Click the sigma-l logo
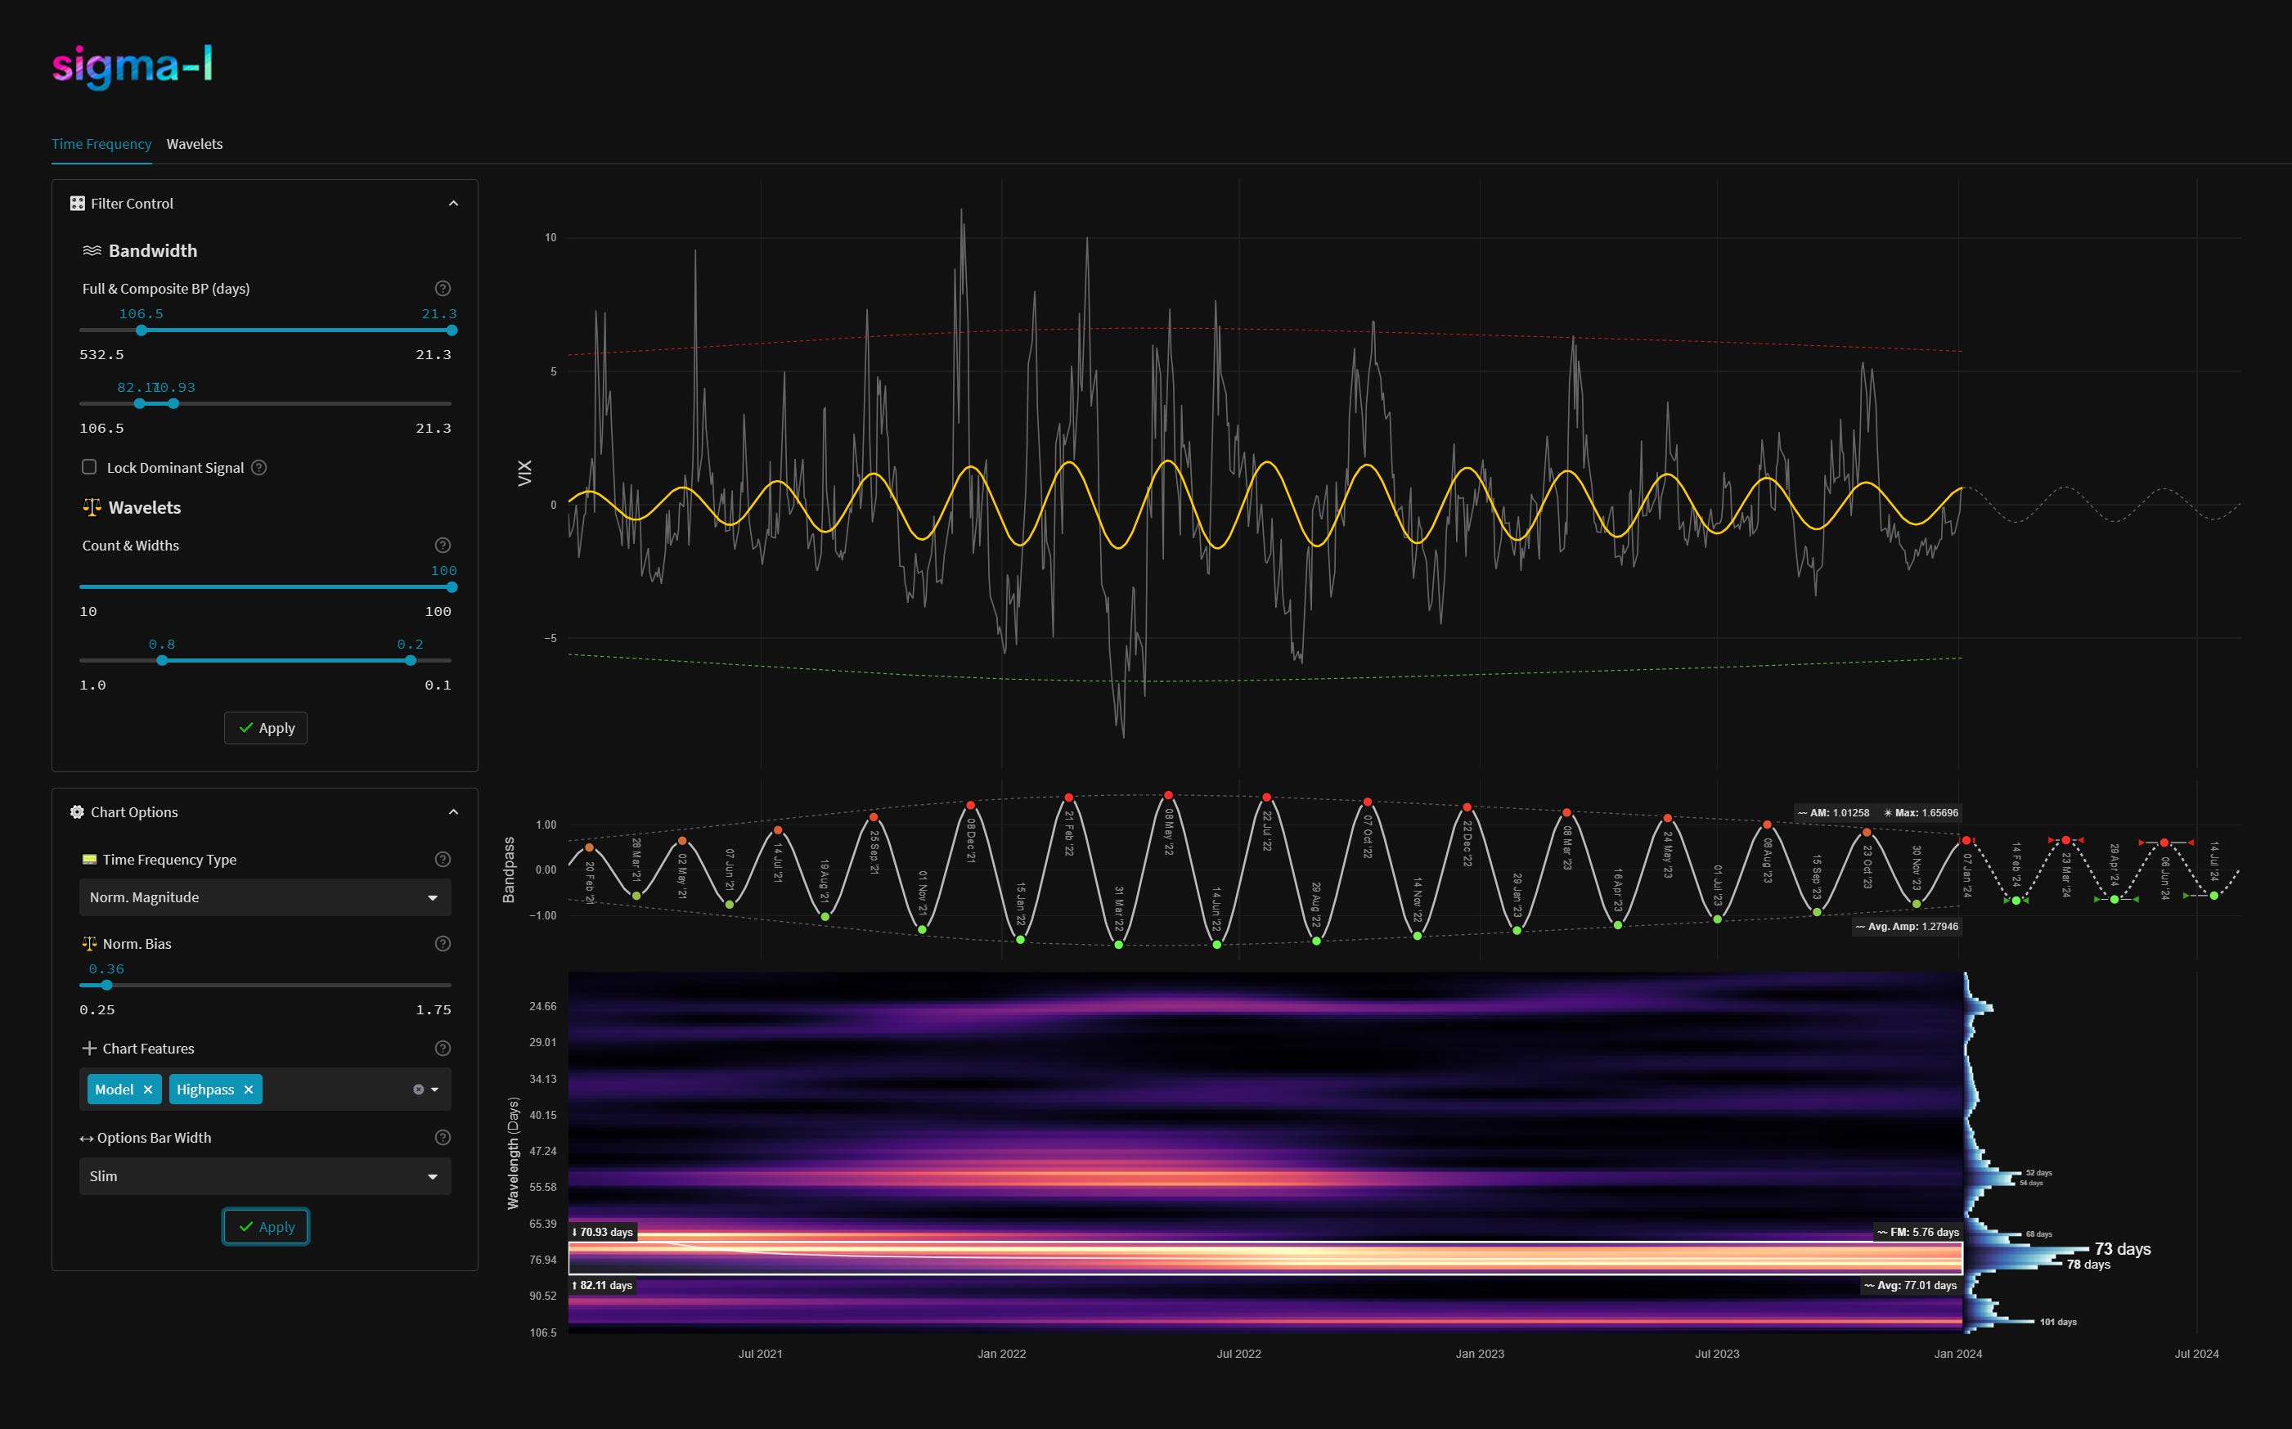Viewport: 2292px width, 1429px height. tap(133, 65)
